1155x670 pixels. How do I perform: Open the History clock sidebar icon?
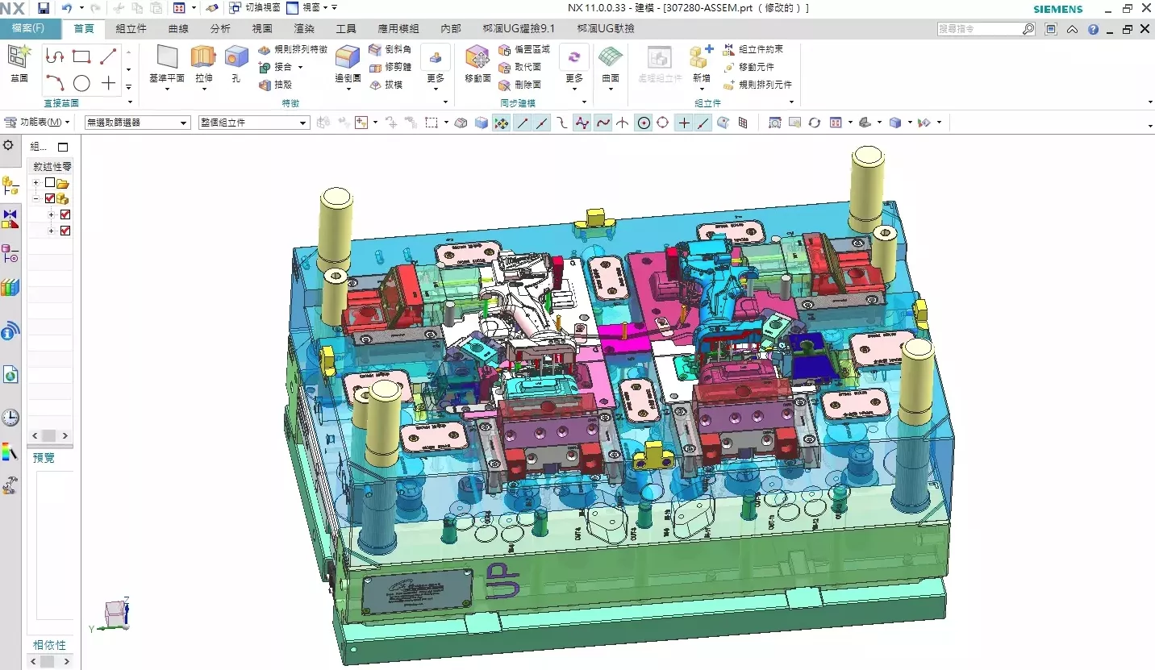[x=10, y=417]
